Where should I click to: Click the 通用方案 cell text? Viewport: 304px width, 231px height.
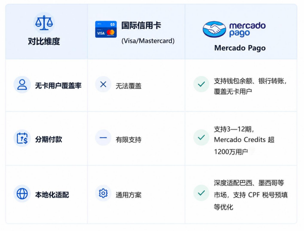[x=129, y=195]
